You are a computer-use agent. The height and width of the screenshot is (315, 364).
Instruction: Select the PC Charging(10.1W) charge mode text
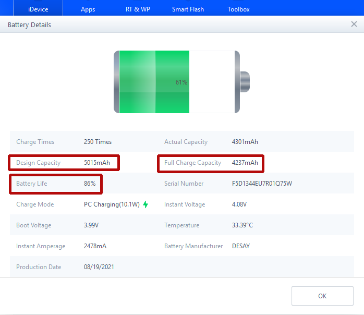112,204
